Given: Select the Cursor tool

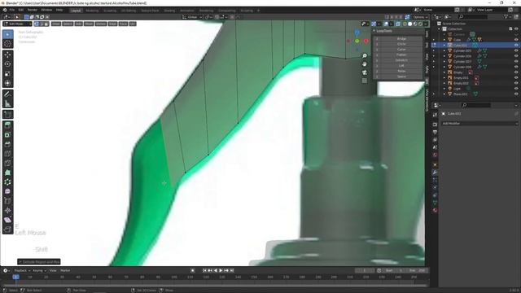Looking at the screenshot, I should point(7,44).
